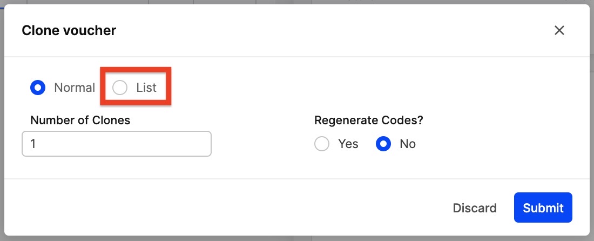Click the "Yes" label text
This screenshot has width=594, height=241.
click(x=348, y=144)
